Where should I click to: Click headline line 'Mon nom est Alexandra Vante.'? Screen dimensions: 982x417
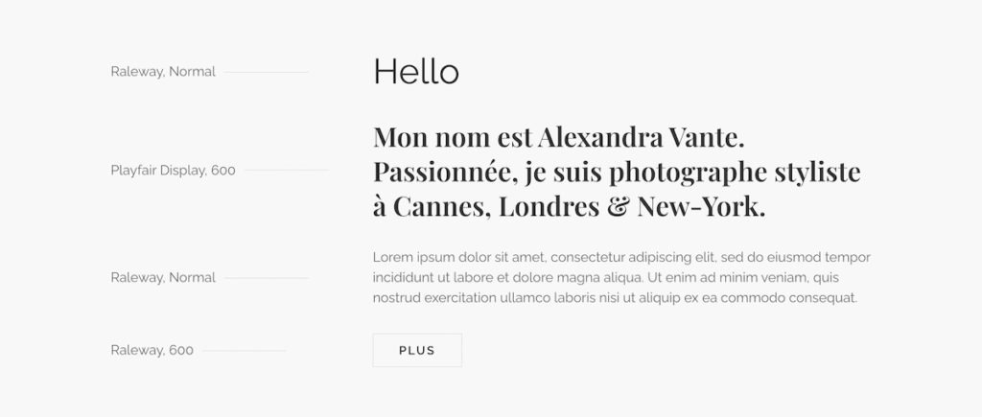pos(559,137)
